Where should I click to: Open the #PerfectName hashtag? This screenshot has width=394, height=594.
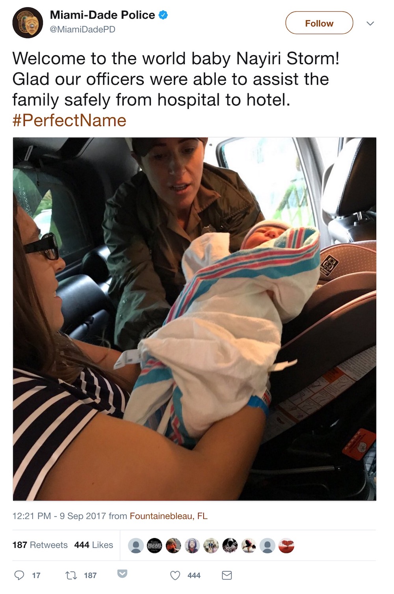pos(69,120)
